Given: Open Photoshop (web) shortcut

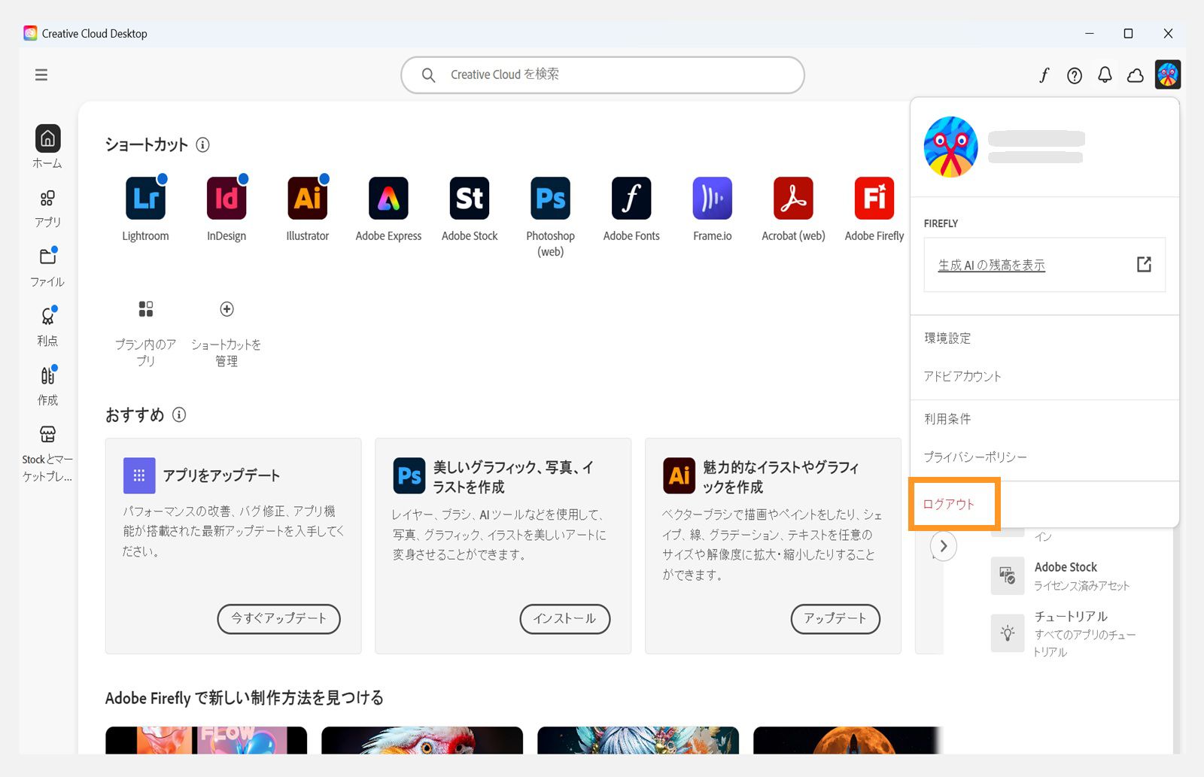Looking at the screenshot, I should pos(551,199).
